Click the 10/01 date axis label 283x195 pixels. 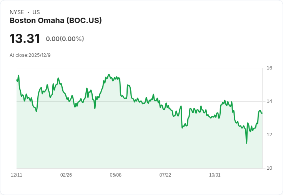tap(215, 175)
